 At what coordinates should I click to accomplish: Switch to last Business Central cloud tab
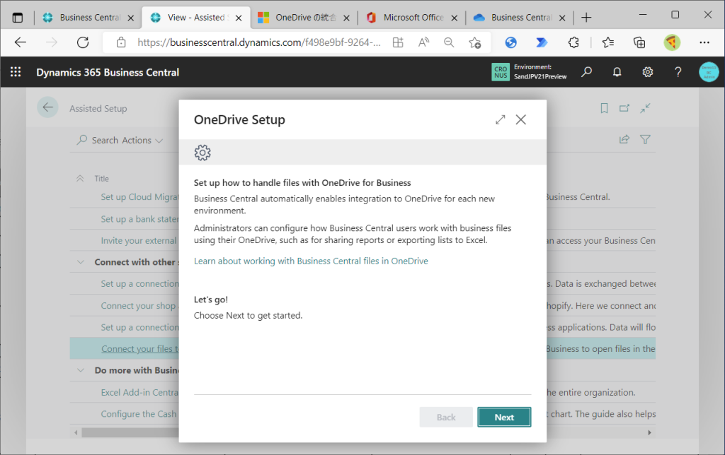[520, 18]
